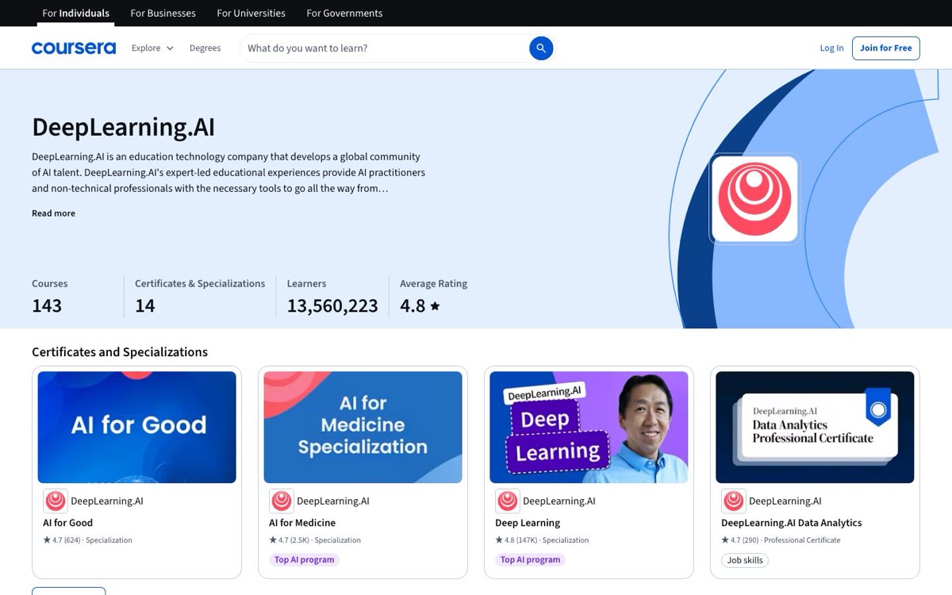
Task: Click DeepLearning.AI logo icon on AI for Medicine card
Action: click(x=282, y=501)
